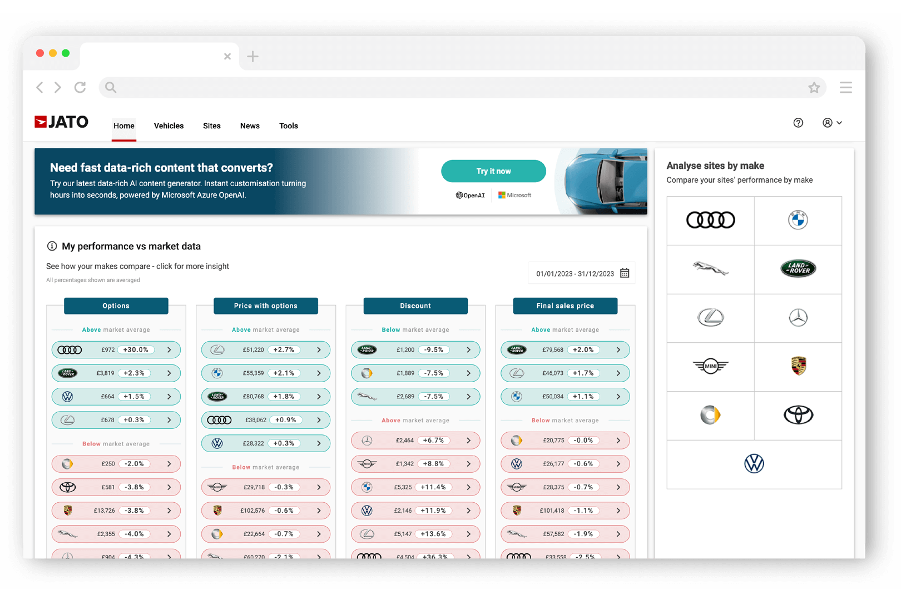This screenshot has height=600, width=901.
Task: Click the Try it now button on the banner
Action: pos(493,171)
